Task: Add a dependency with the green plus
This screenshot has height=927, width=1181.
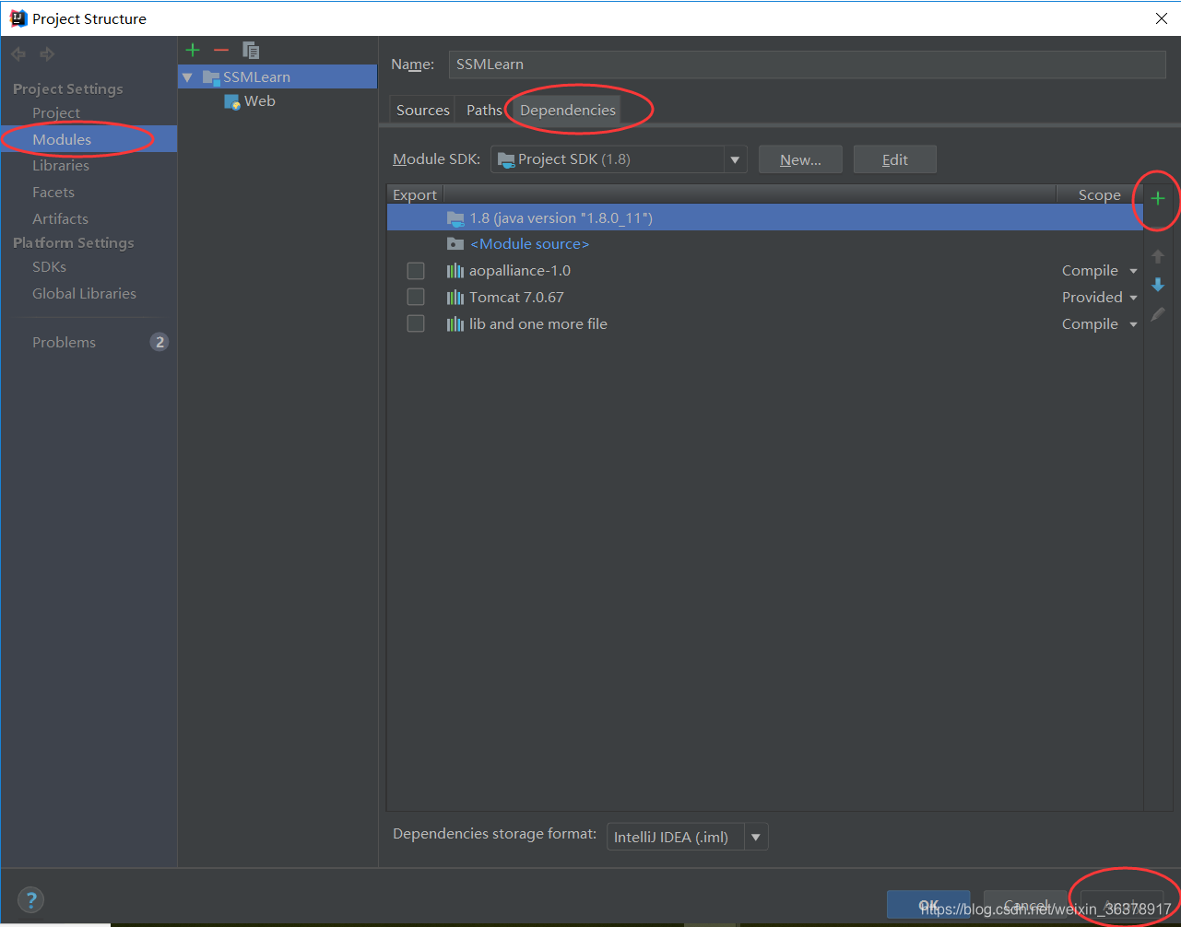Action: tap(1158, 198)
